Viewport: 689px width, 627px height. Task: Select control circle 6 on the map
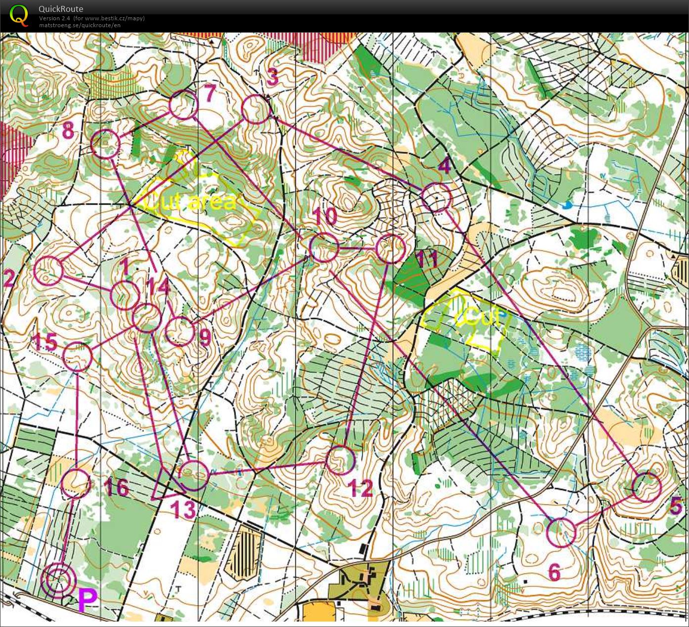562,533
